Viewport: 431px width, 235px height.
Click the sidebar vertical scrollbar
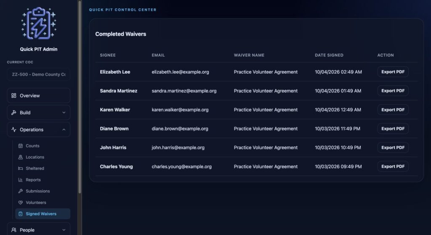pyautogui.click(x=80, y=96)
